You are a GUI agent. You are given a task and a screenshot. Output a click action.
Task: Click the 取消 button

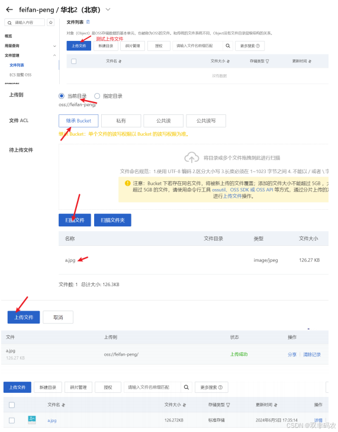pos(58,317)
